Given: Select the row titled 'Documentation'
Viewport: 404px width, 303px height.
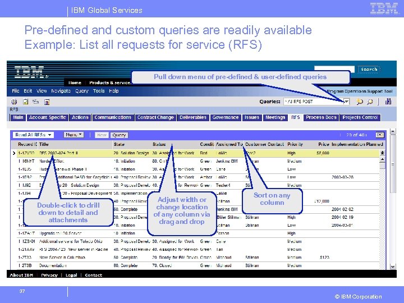Looking at the screenshot, I should click(199, 265).
